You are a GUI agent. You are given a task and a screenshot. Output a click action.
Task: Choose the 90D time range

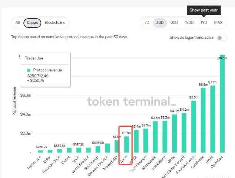[174, 23]
